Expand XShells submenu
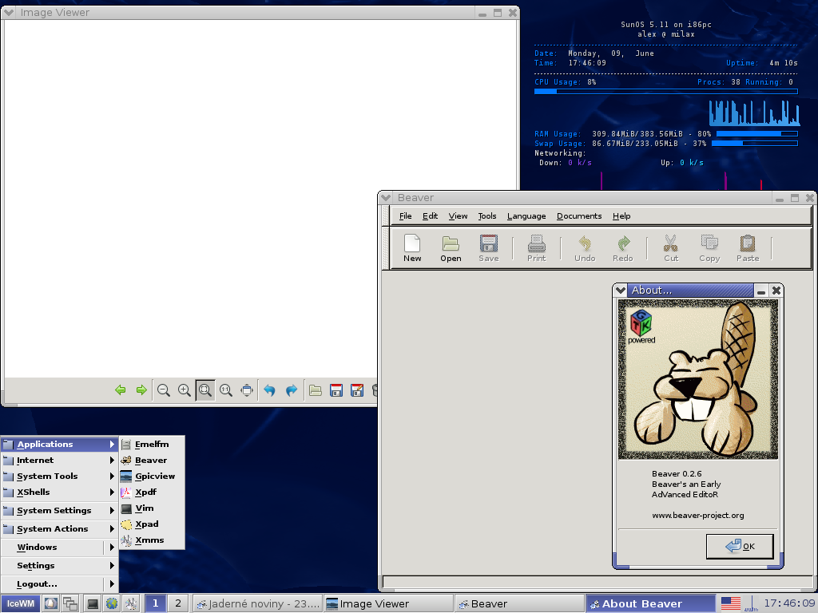This screenshot has width=818, height=613. [59, 492]
